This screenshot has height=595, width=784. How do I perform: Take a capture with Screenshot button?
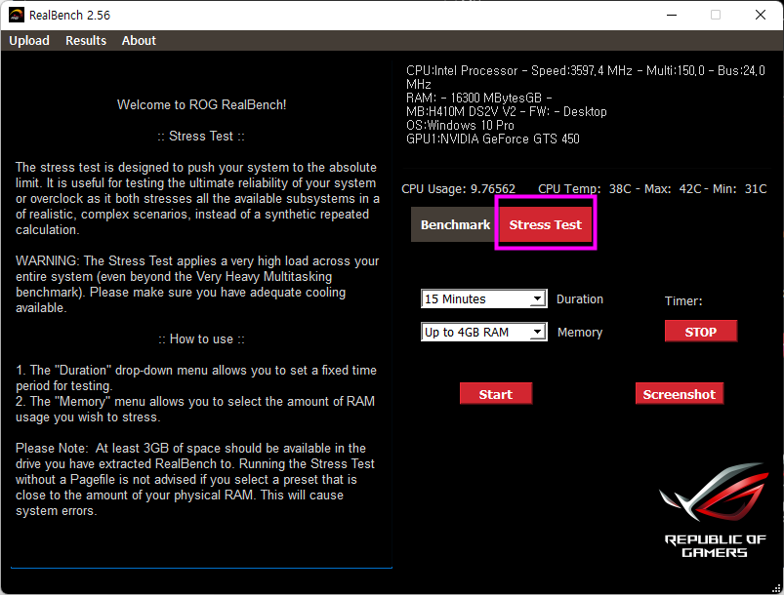coord(679,394)
